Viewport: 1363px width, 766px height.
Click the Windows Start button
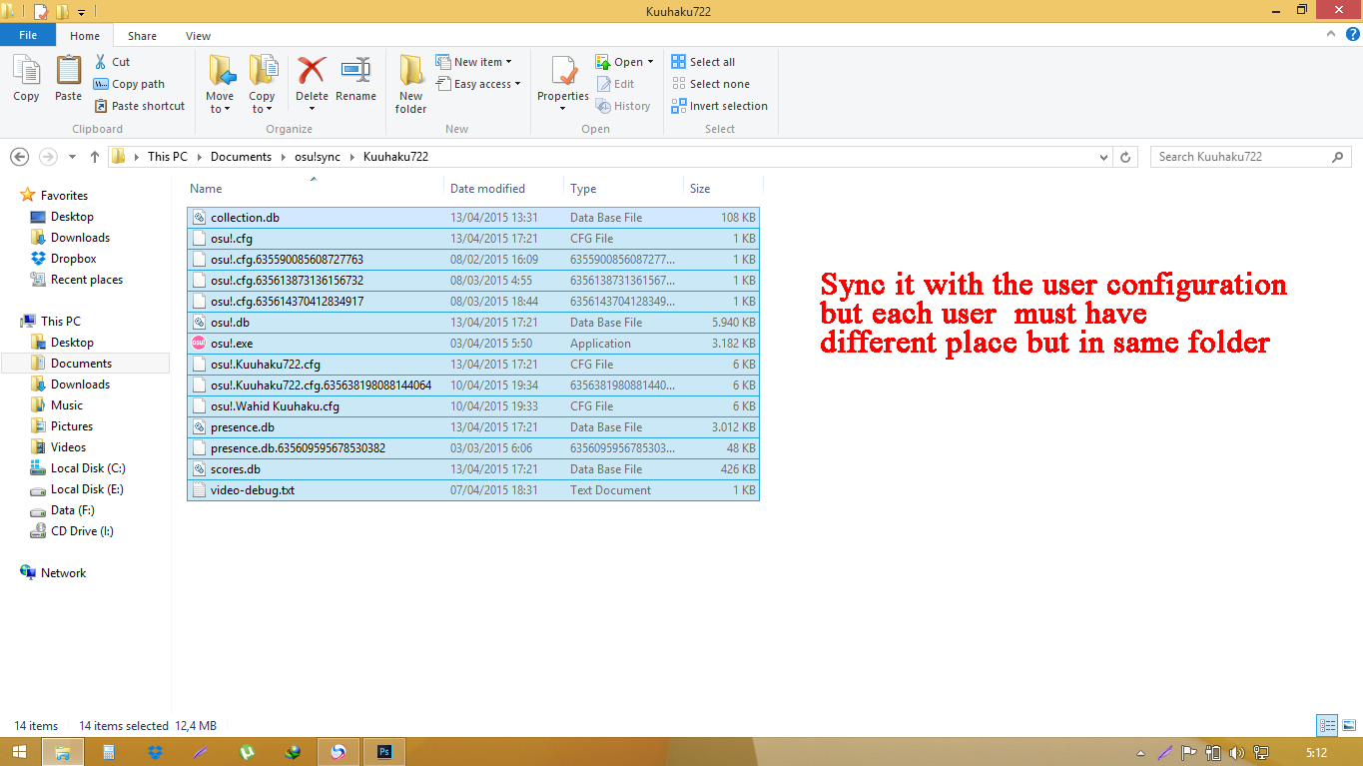tap(20, 752)
